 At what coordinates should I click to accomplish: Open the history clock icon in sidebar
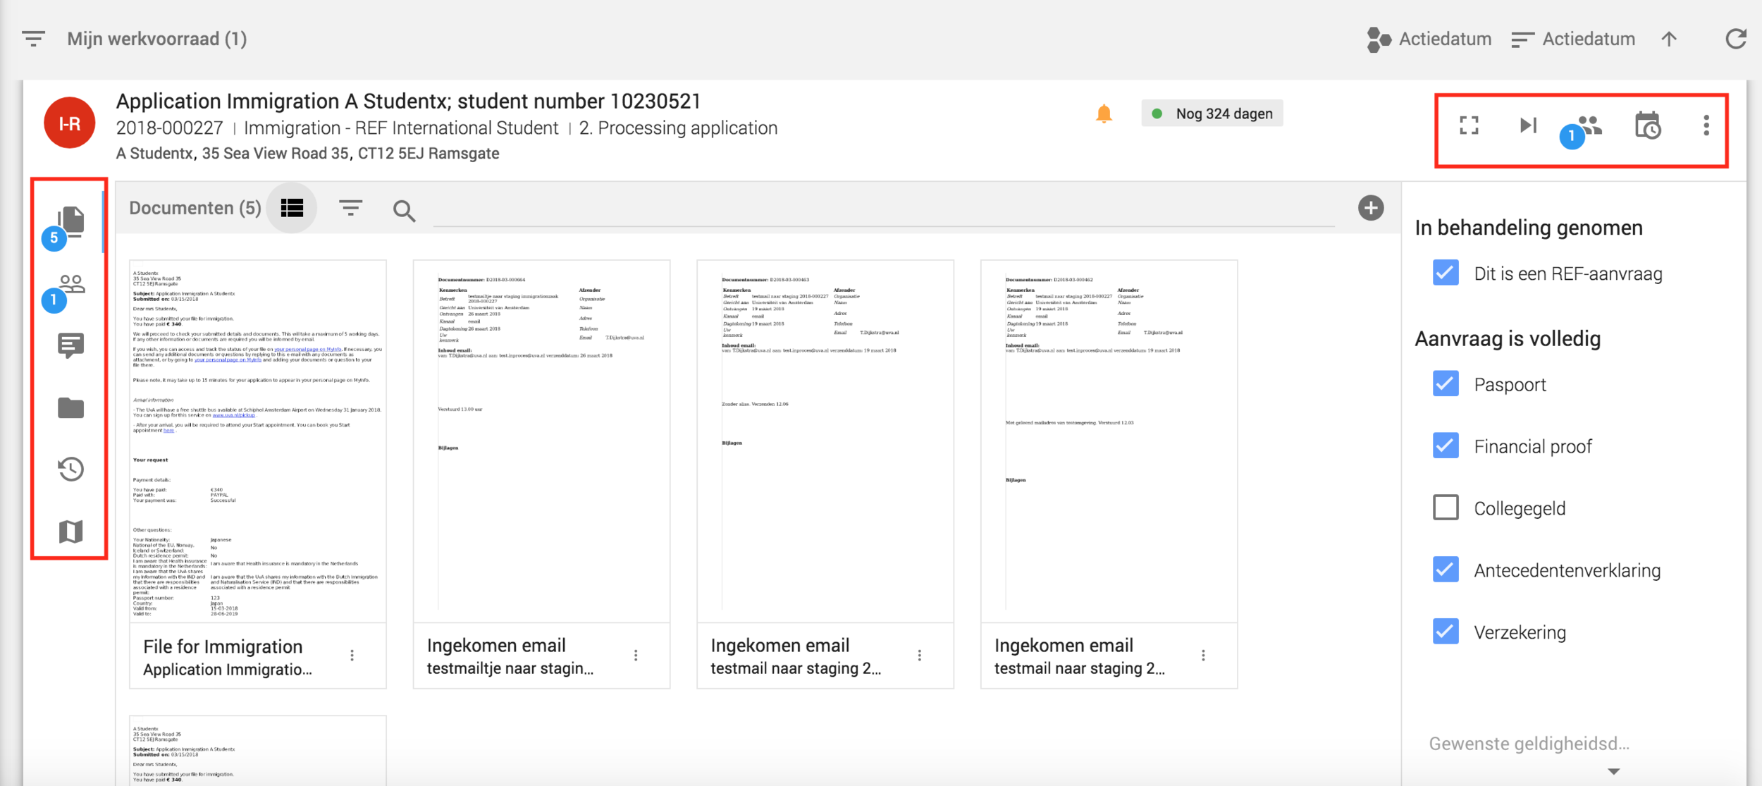pos(70,469)
